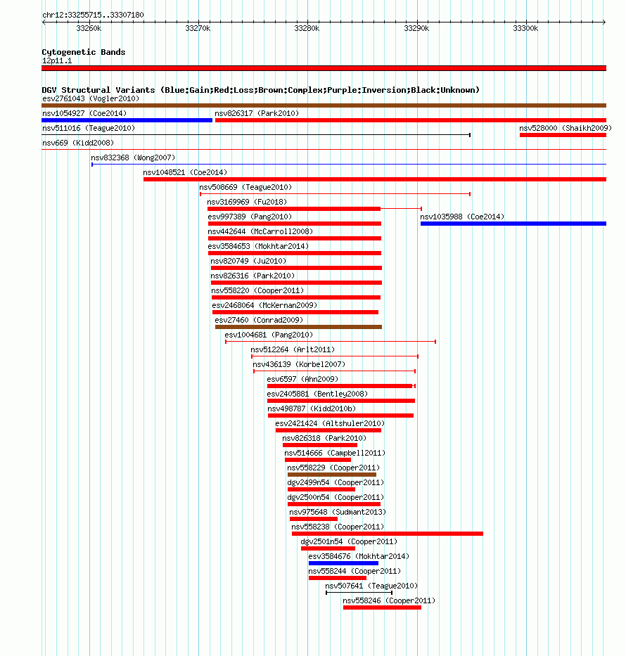Click esv2468064 (McKernan2009) label
This screenshot has height=656, width=626.
click(x=265, y=305)
